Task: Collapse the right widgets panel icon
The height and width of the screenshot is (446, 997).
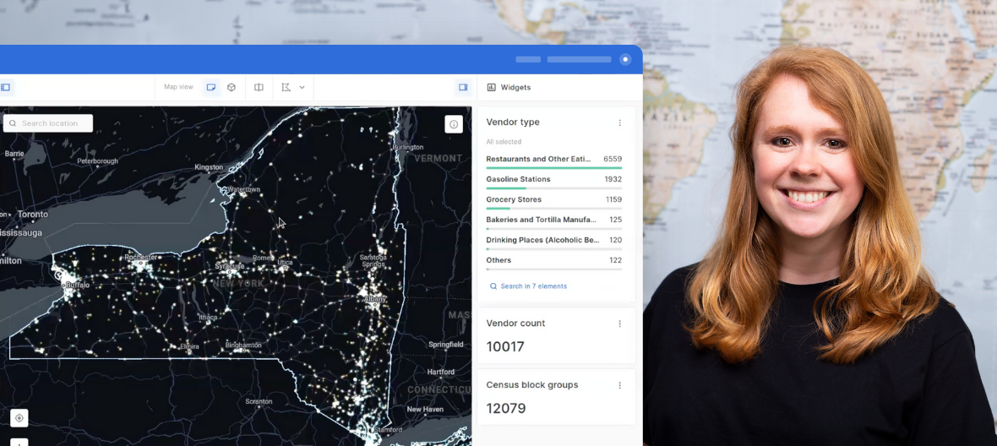Action: tap(463, 87)
